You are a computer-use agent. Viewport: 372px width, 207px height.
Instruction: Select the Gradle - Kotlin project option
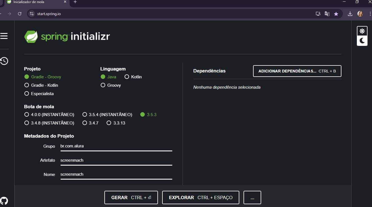41,85
